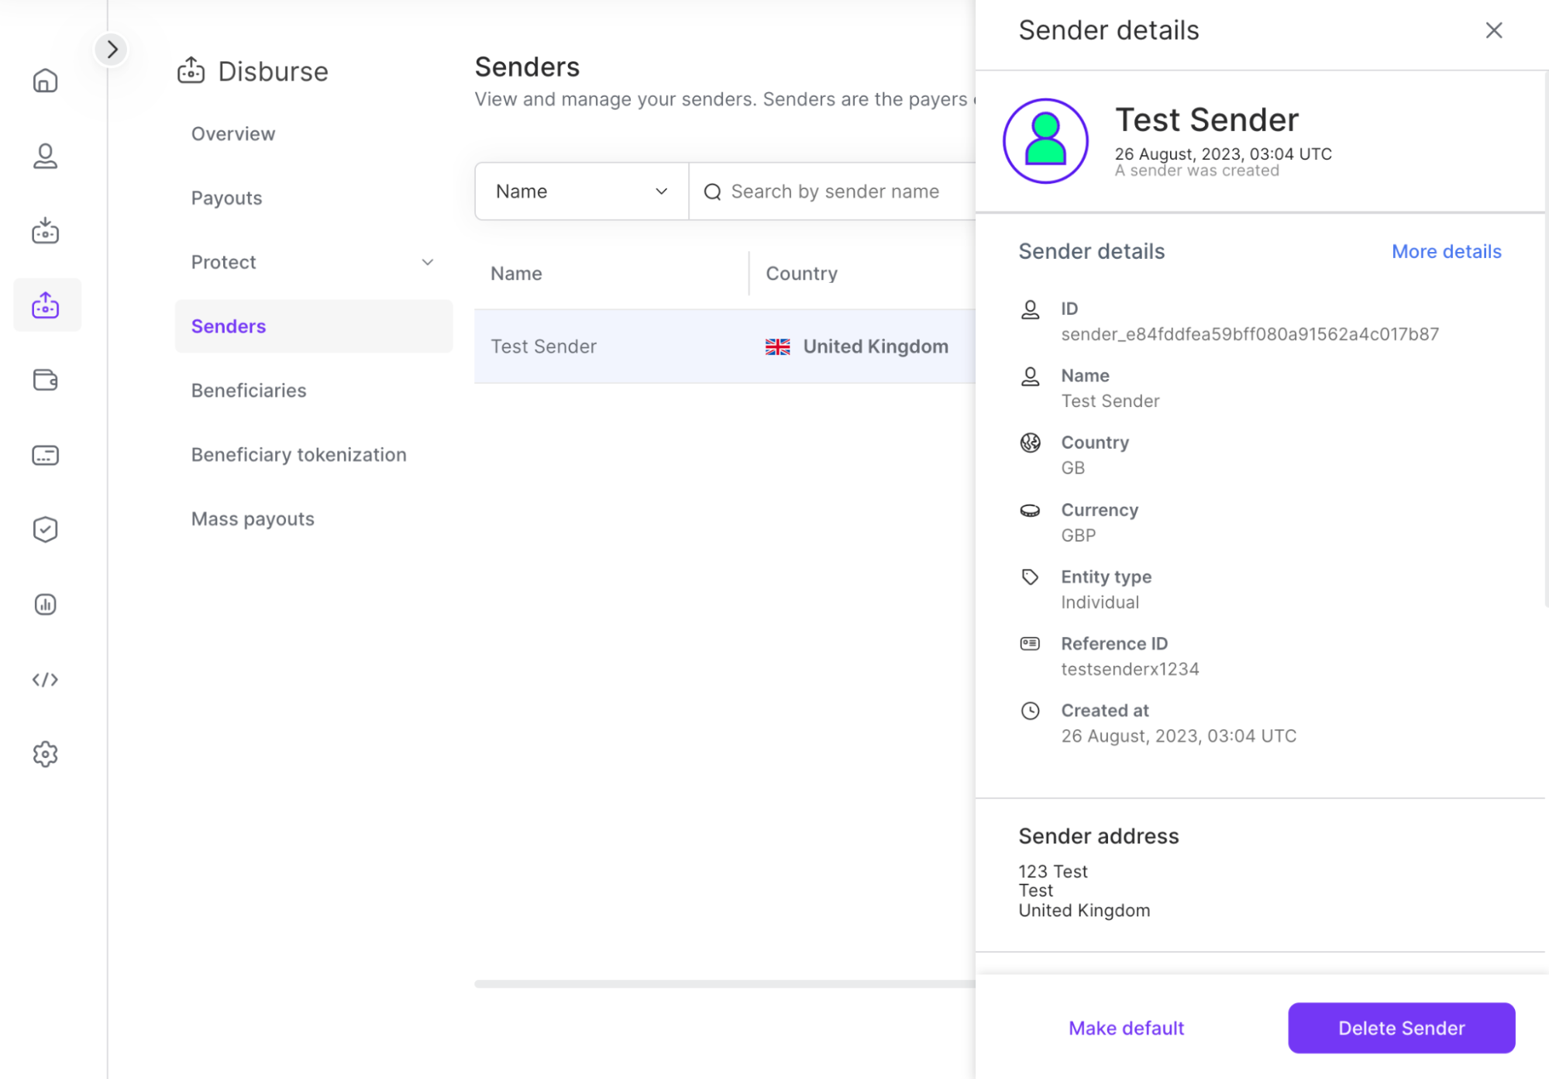
Task: Open the Home dashboard icon
Action: click(46, 80)
